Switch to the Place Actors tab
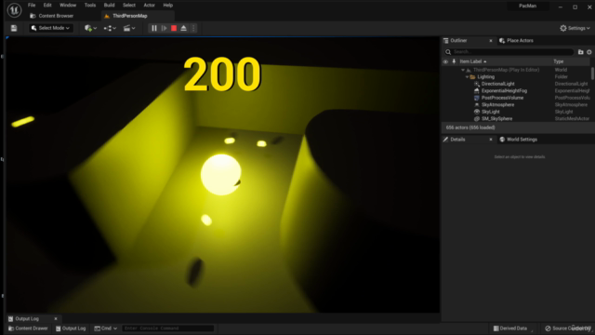595x335 pixels. [517, 41]
